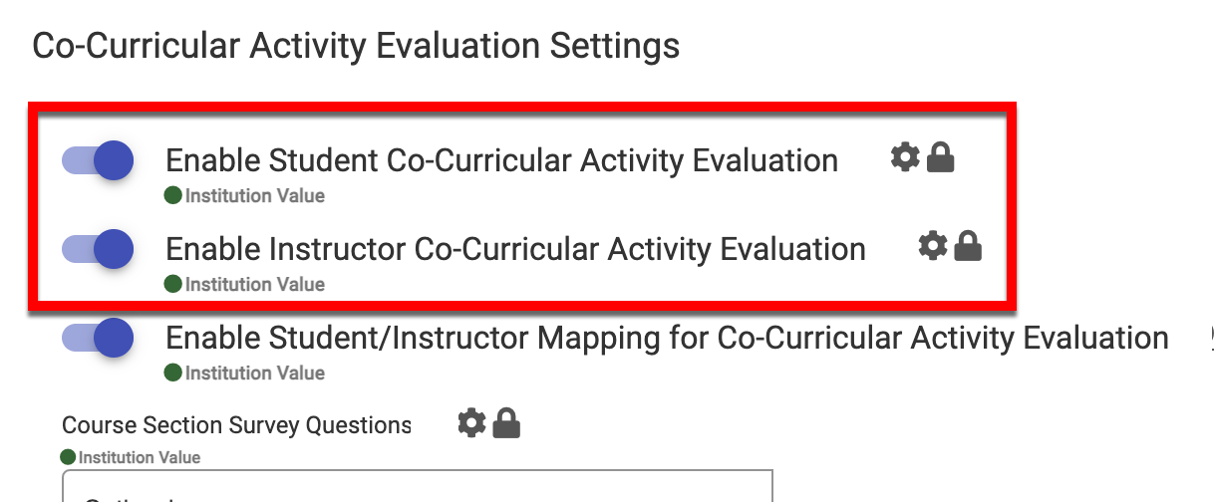The height and width of the screenshot is (502, 1214).
Task: Click "Enable Student/Instructor Mapping" label text
Action: (667, 339)
